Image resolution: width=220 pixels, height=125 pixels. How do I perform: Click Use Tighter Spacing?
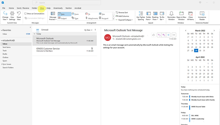(141, 16)
